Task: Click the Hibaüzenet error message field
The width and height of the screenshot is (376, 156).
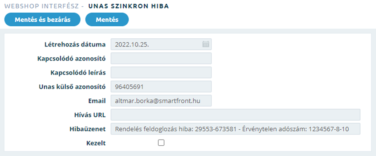Action: (236, 129)
